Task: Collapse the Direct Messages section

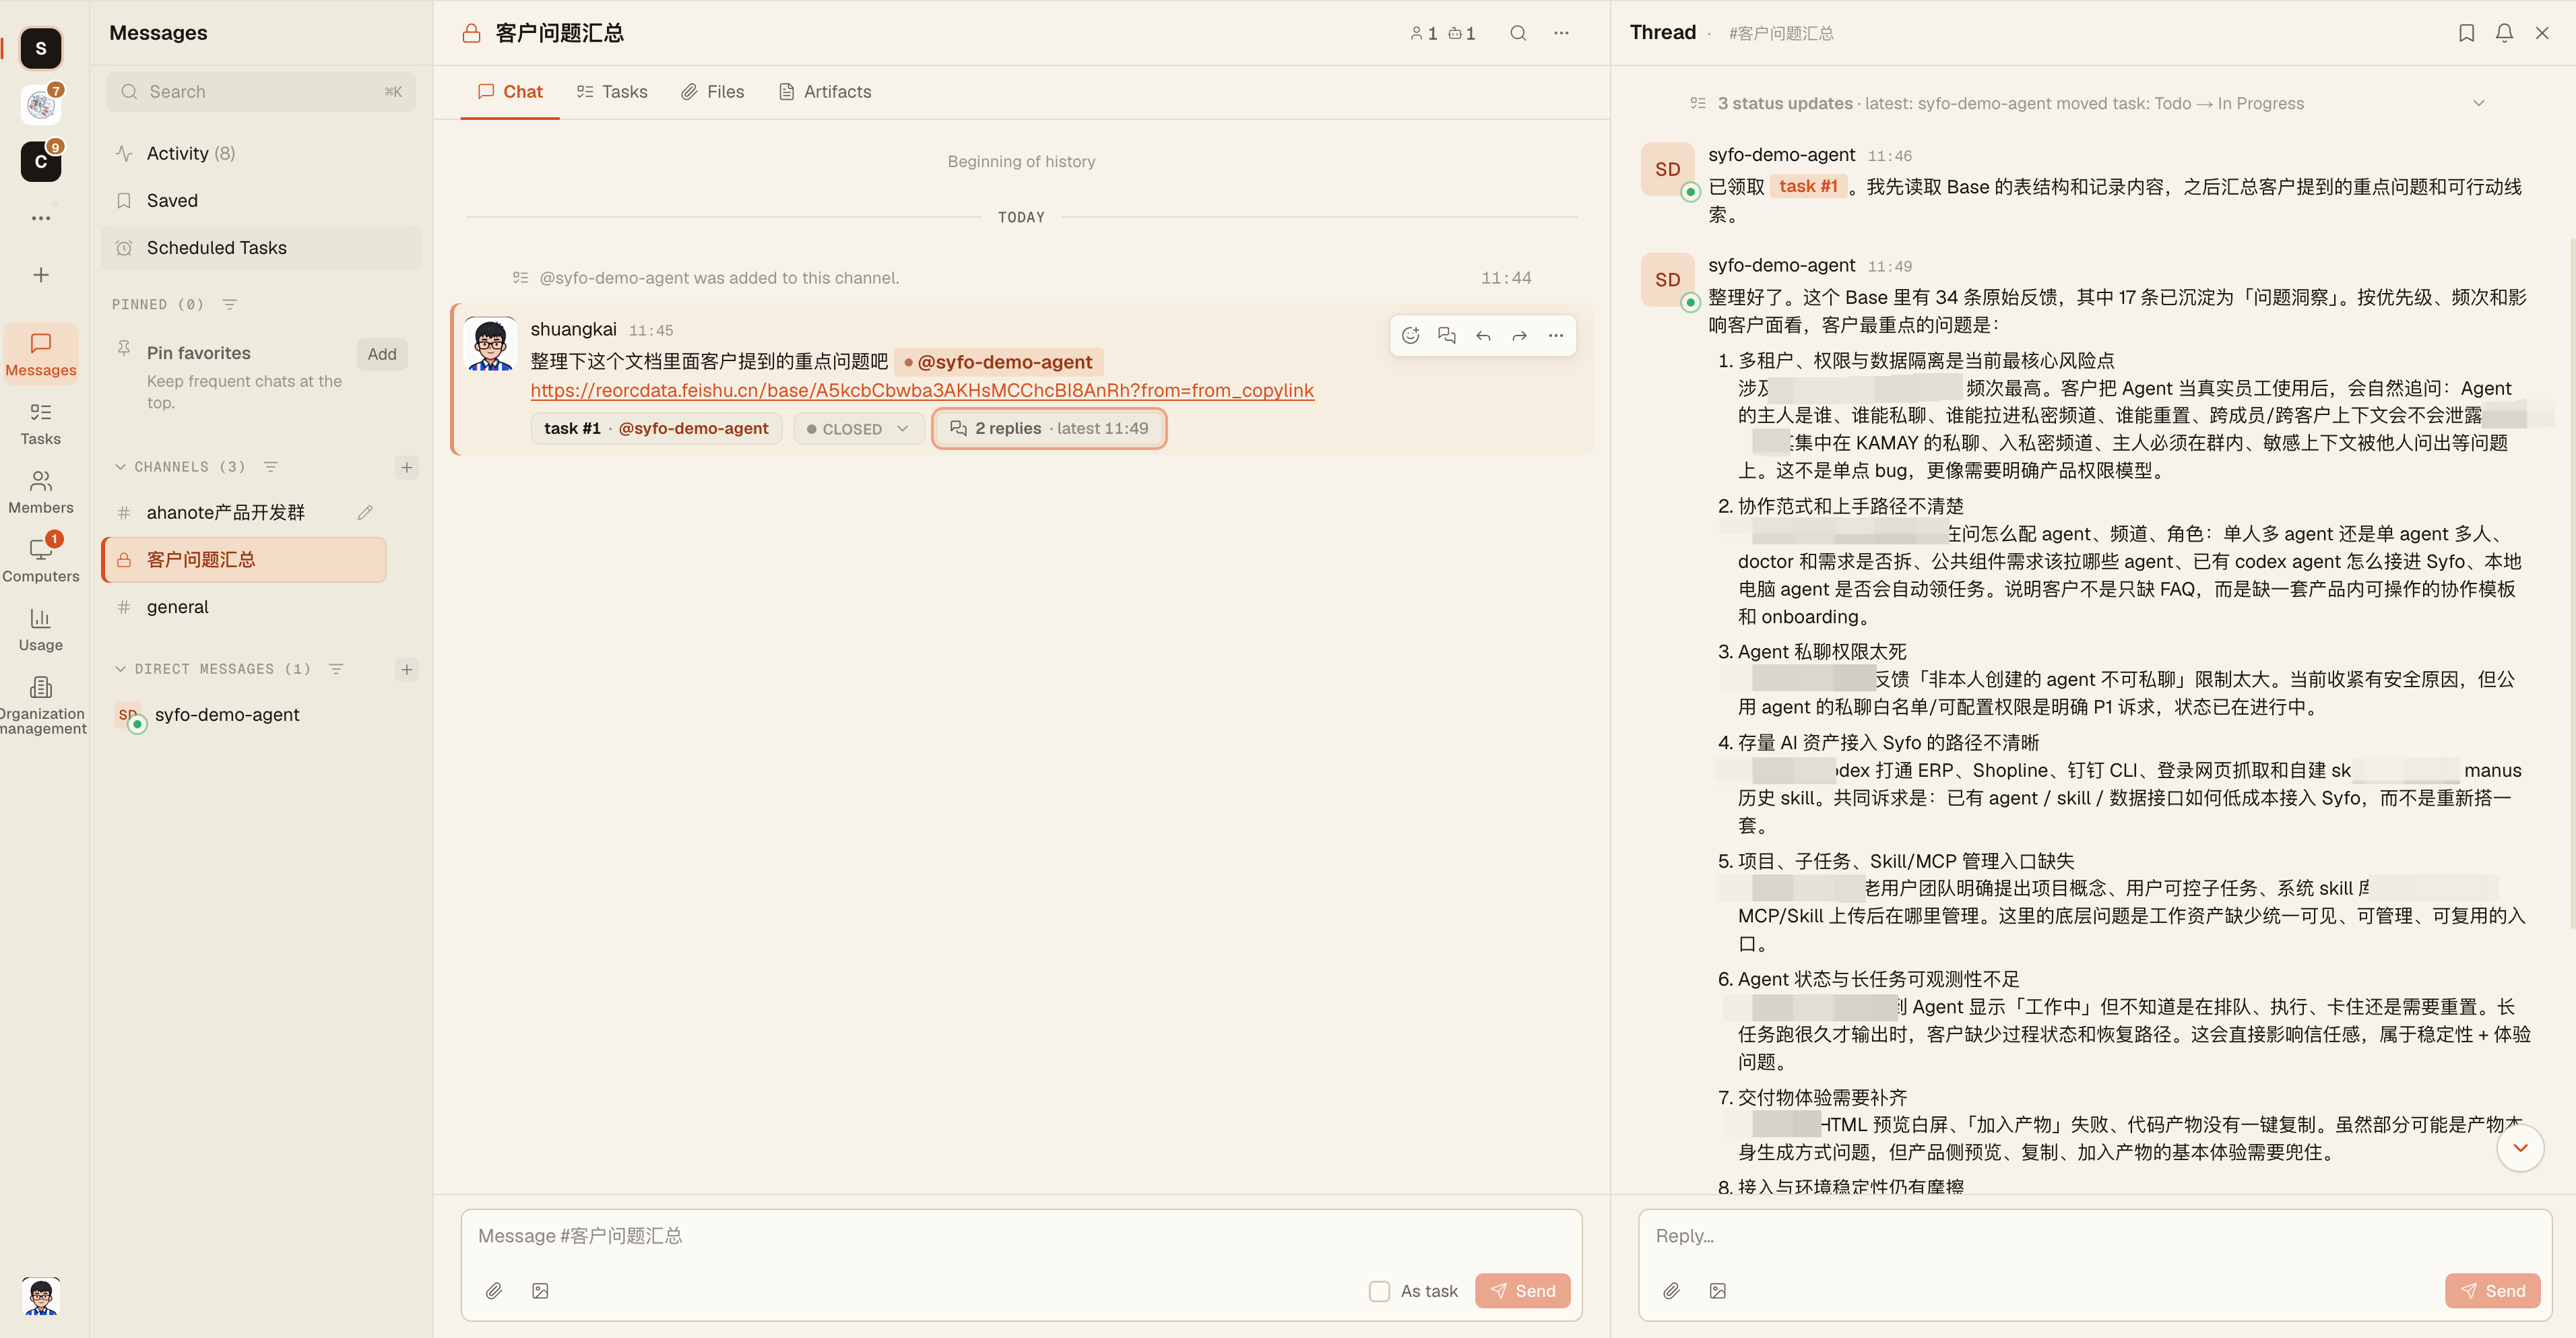Action: (120, 669)
